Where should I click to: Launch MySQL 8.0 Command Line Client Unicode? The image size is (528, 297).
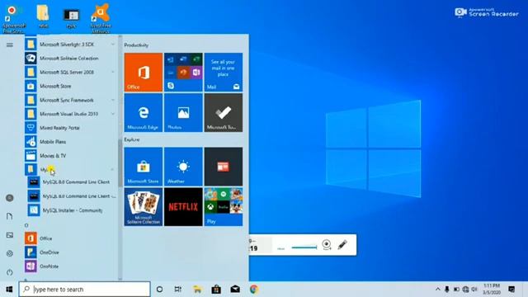pos(72,196)
